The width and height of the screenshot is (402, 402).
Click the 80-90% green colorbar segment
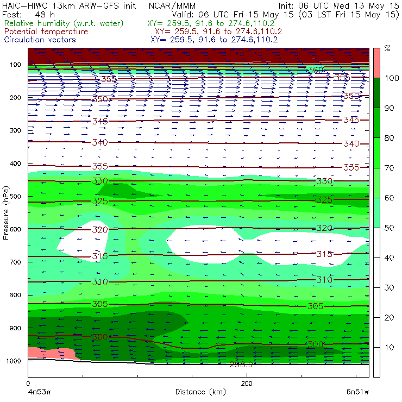pos(376,123)
